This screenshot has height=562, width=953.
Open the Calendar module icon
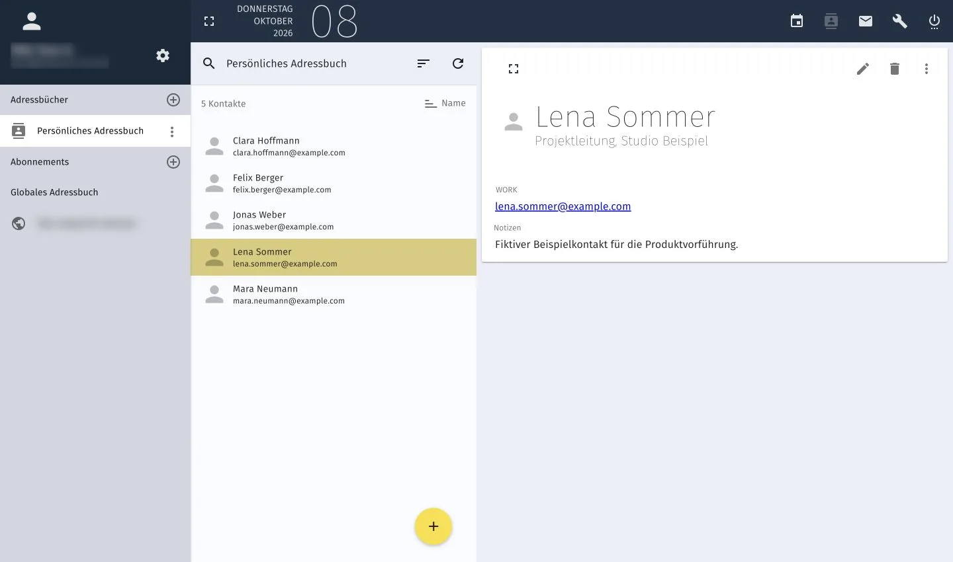coord(797,21)
